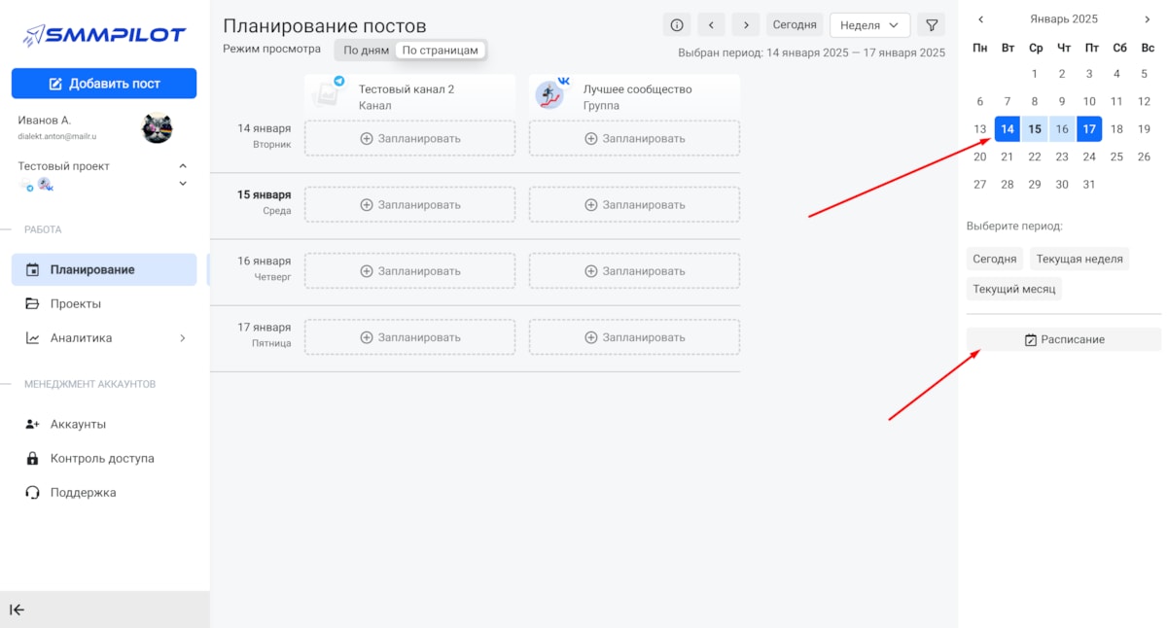The width and height of the screenshot is (1167, 628).
Task: Click the email dialekt.anton@mailr.u
Action: tap(57, 136)
